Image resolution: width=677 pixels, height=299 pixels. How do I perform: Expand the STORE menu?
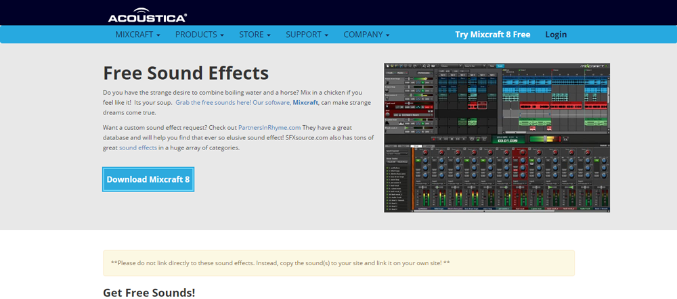255,34
